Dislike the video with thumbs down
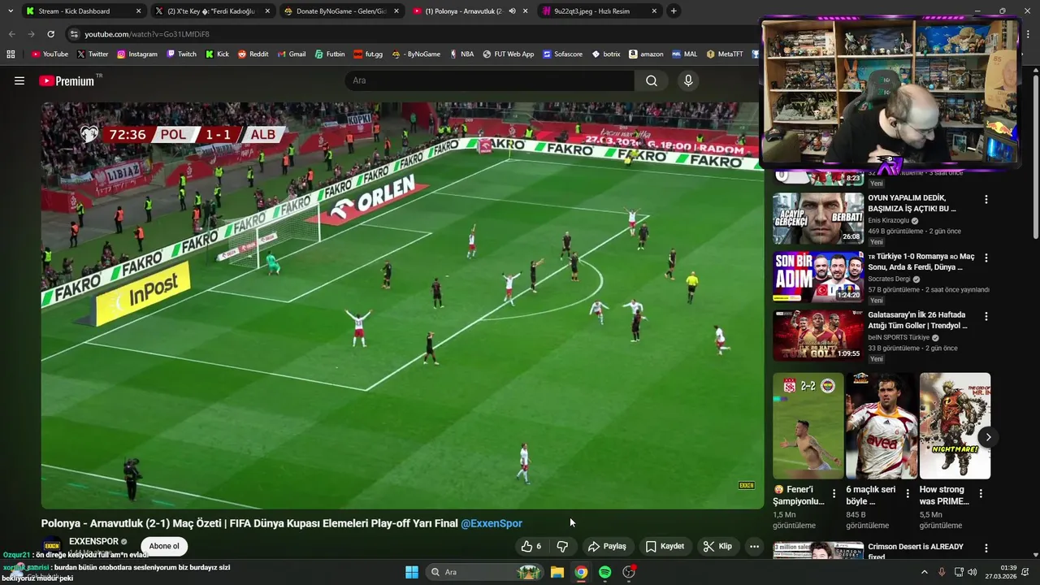The image size is (1040, 585). click(x=562, y=546)
